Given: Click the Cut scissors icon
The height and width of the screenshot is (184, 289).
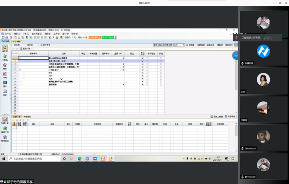Looking at the screenshot, I should (x=19, y=37).
